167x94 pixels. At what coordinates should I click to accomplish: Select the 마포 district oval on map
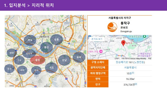pos(30,40)
